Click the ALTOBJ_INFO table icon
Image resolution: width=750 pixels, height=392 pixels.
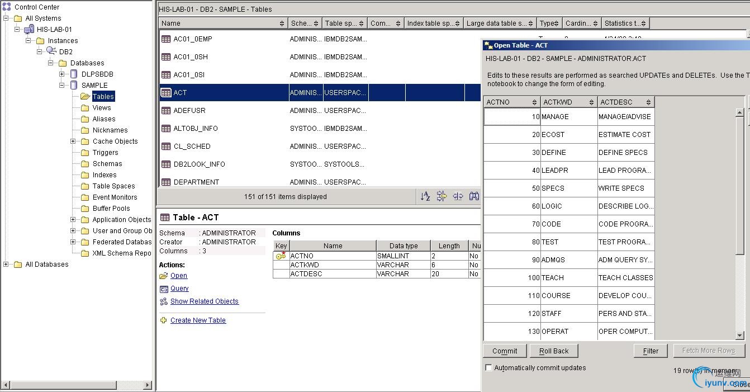[x=166, y=129]
